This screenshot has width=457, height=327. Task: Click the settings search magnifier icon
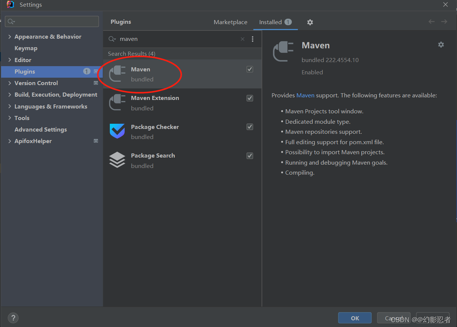point(11,22)
